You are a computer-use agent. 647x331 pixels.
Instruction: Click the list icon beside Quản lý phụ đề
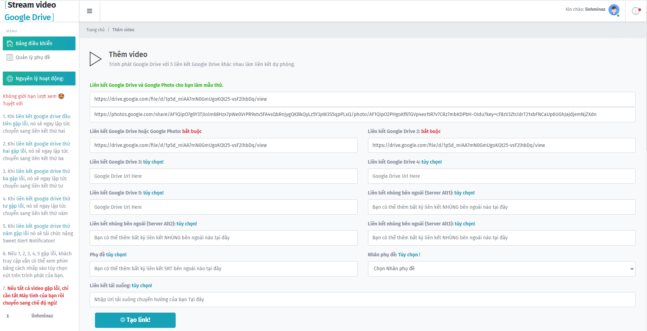coord(10,57)
